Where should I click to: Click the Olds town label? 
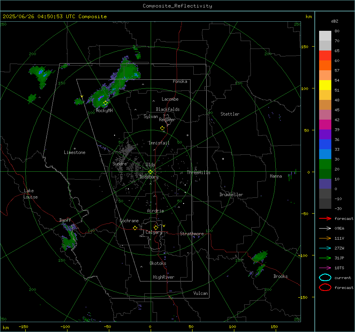point(150,165)
